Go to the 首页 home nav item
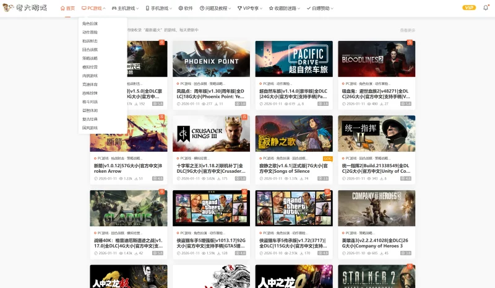495x288 pixels. (67, 8)
